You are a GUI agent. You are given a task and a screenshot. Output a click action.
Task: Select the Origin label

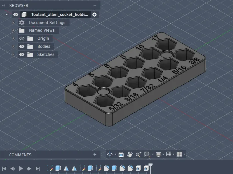point(43,38)
